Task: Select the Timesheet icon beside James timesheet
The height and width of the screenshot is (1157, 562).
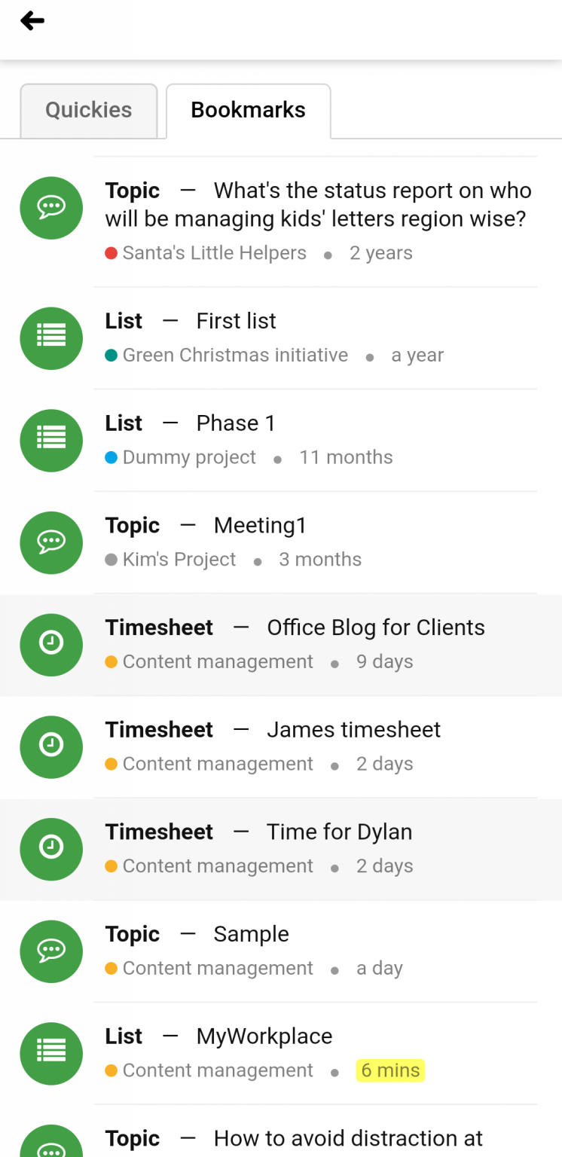Action: tap(50, 746)
